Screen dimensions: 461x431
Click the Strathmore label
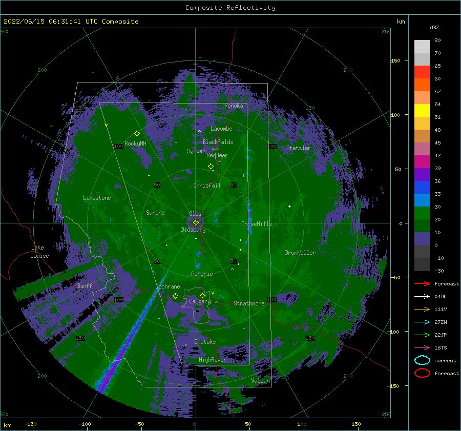pyautogui.click(x=249, y=303)
